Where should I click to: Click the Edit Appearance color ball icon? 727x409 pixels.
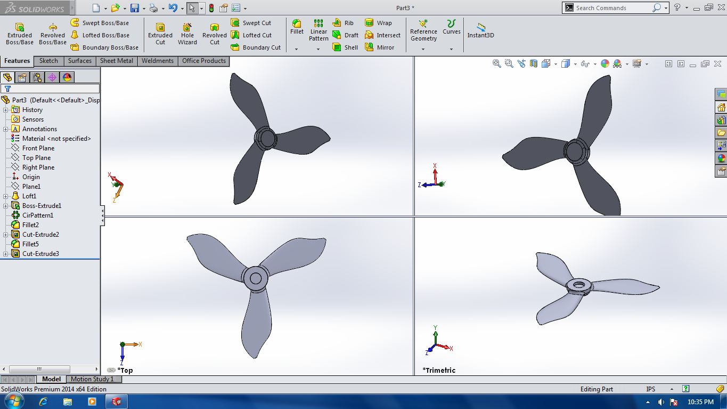coord(605,63)
